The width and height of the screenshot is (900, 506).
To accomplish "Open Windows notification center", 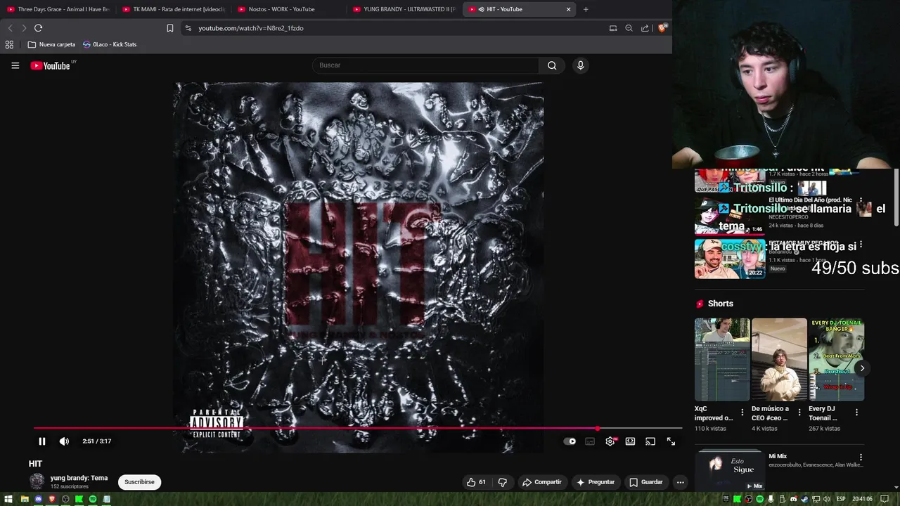I will click(x=885, y=499).
